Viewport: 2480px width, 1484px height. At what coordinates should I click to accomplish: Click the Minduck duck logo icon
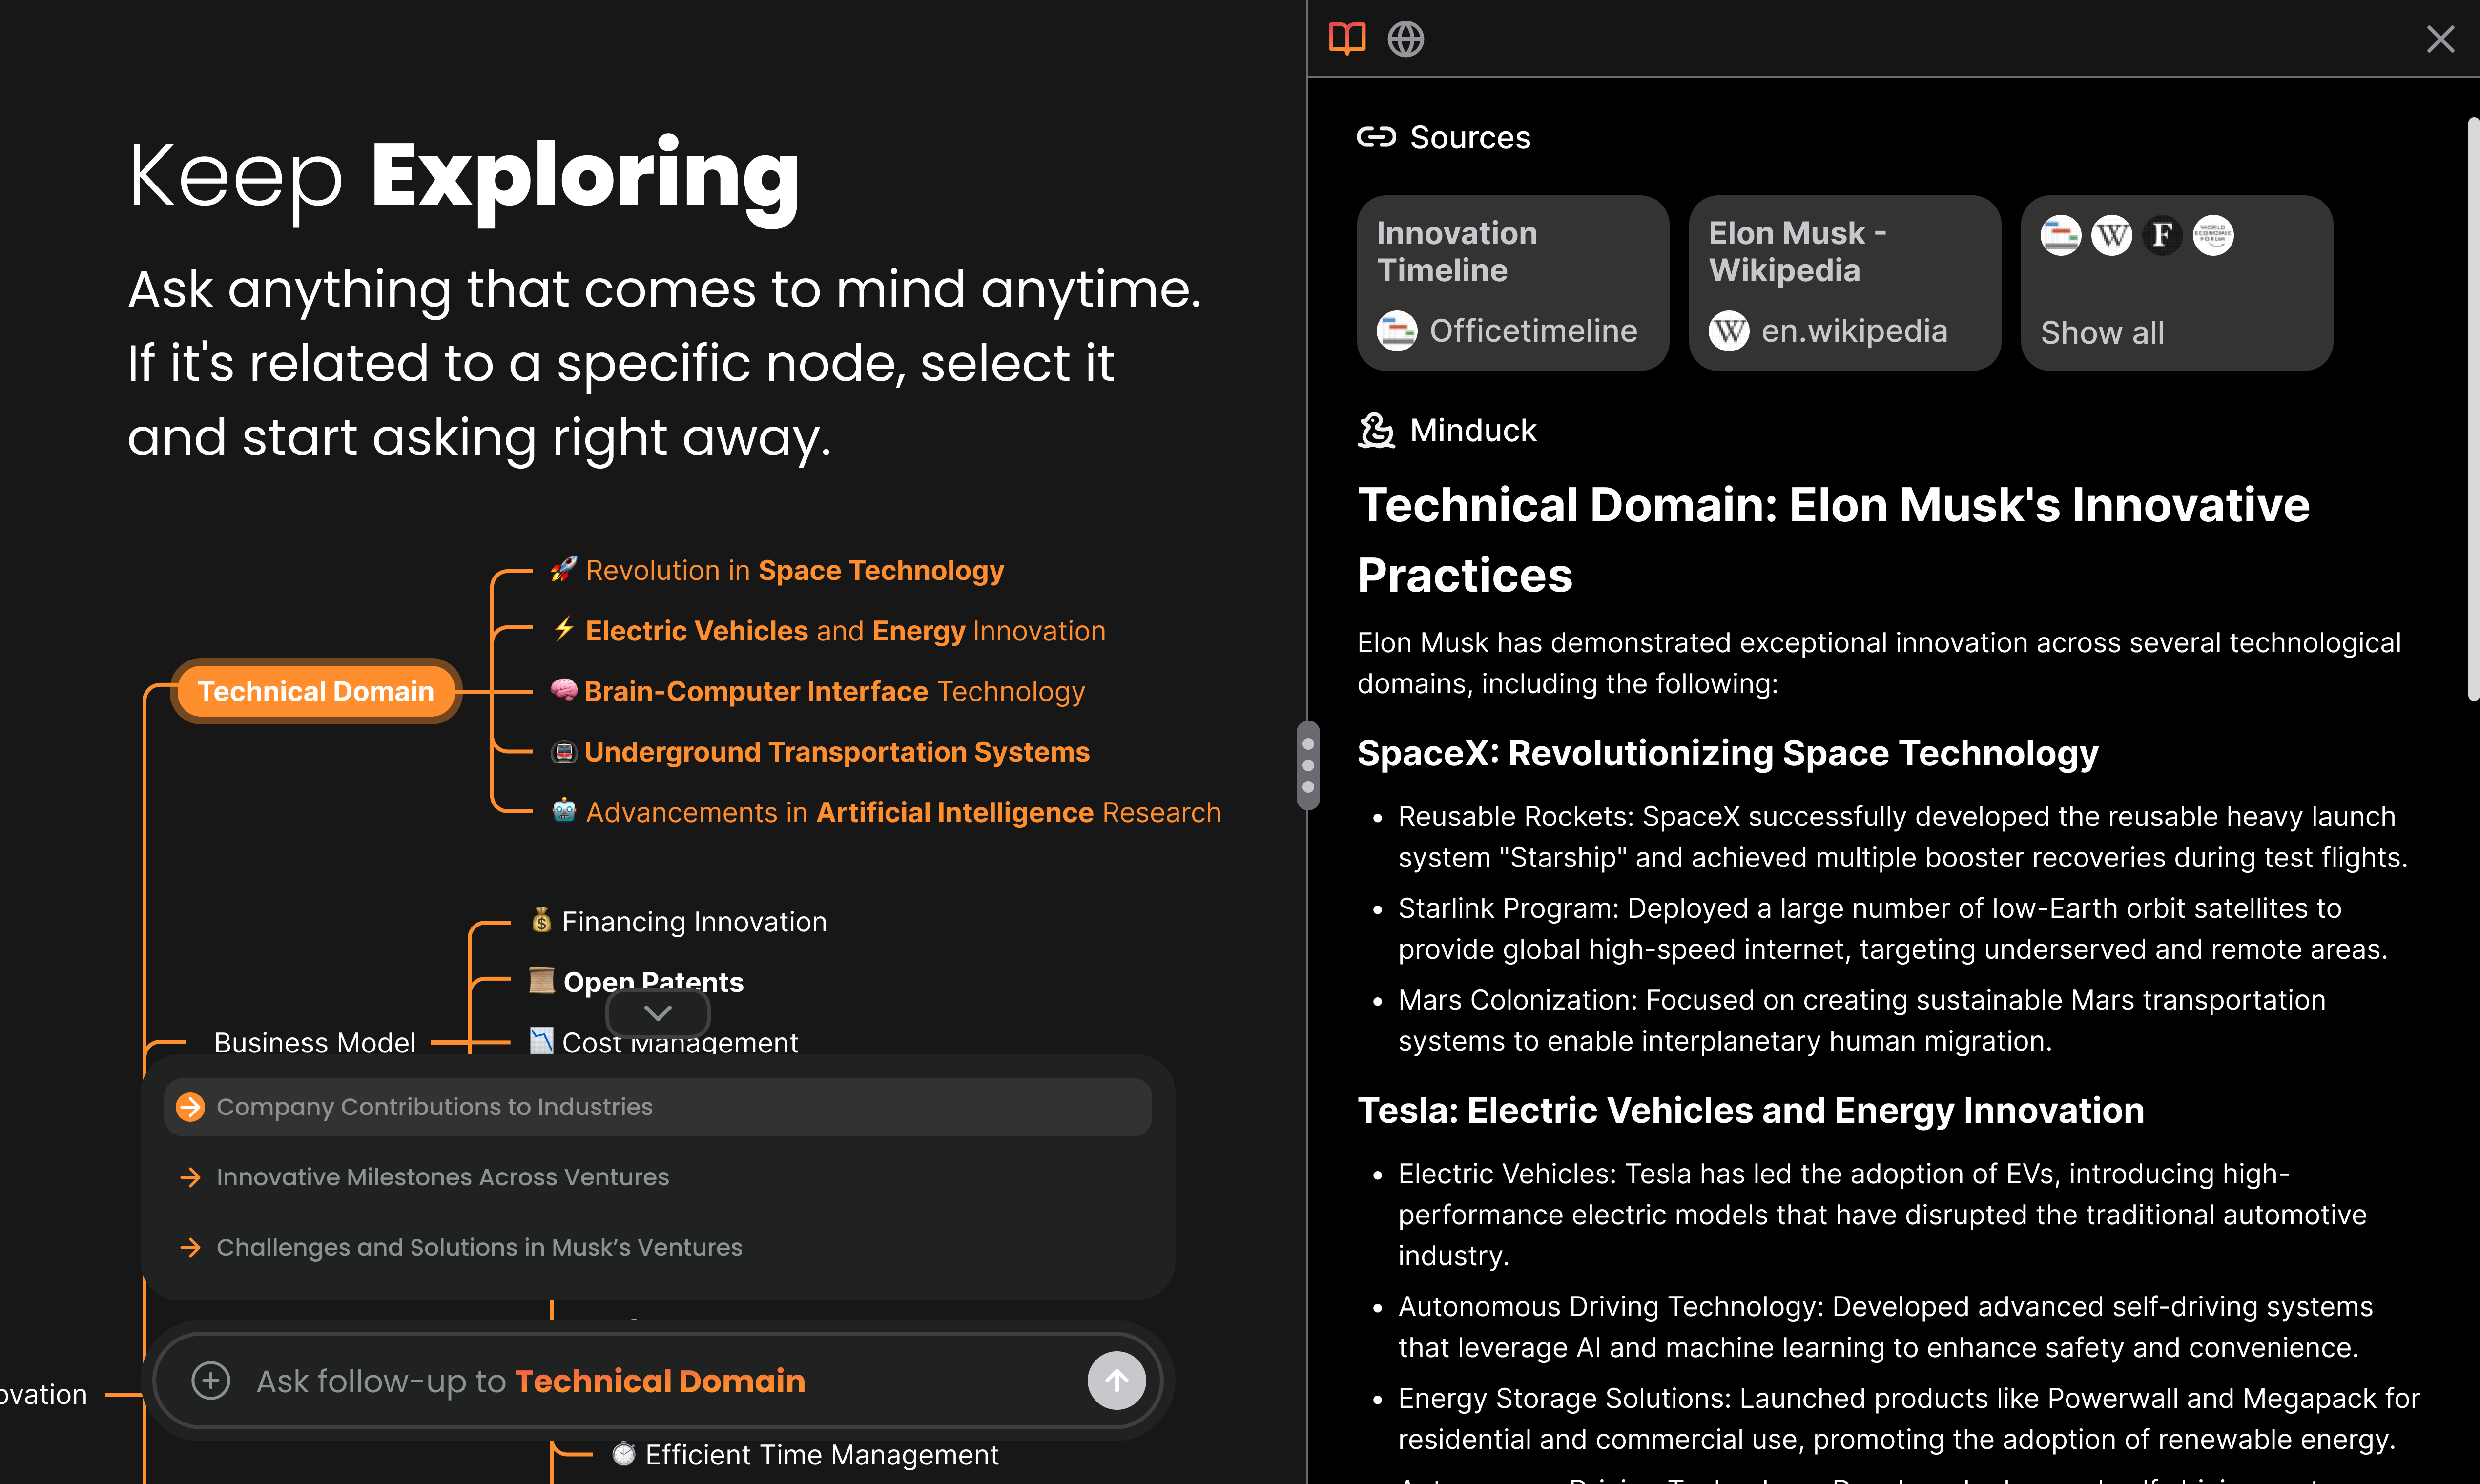click(x=1376, y=431)
